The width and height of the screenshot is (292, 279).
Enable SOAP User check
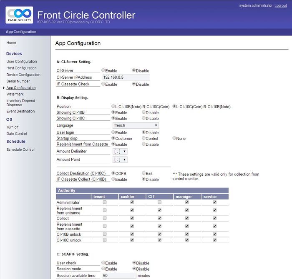coord(103,263)
